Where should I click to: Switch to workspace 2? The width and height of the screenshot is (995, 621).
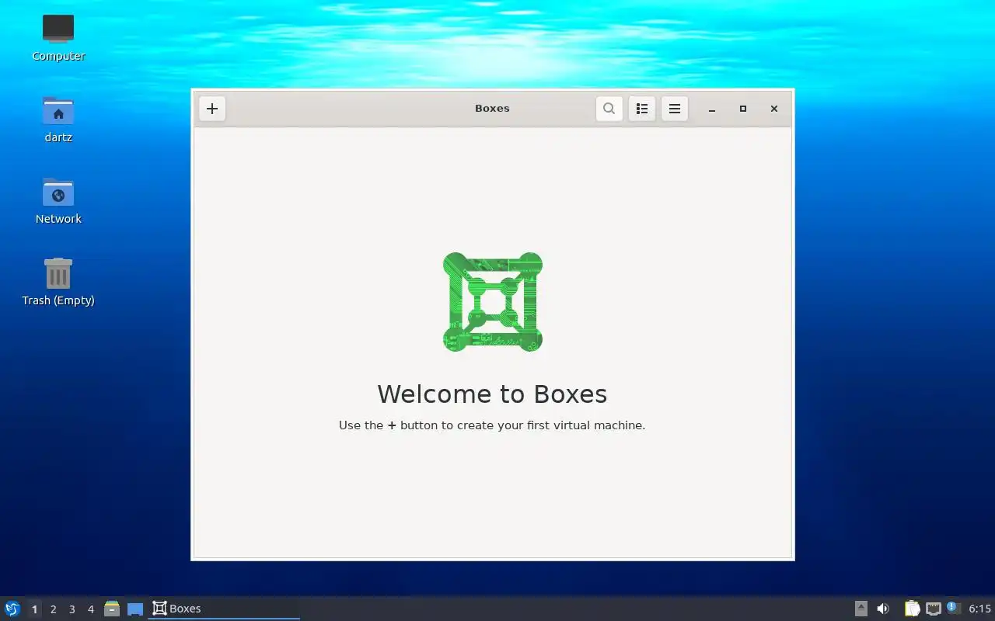click(53, 609)
